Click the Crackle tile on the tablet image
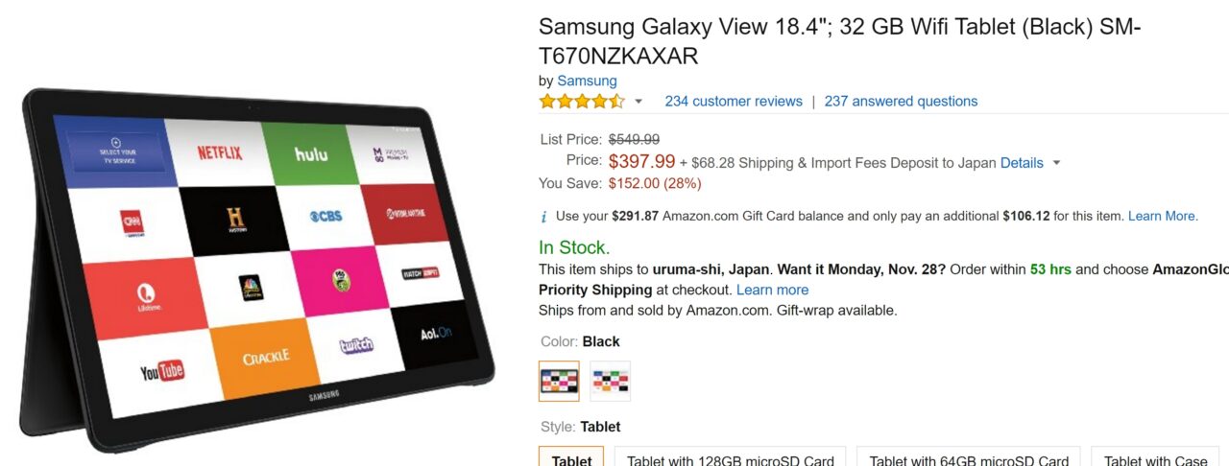 [x=266, y=358]
